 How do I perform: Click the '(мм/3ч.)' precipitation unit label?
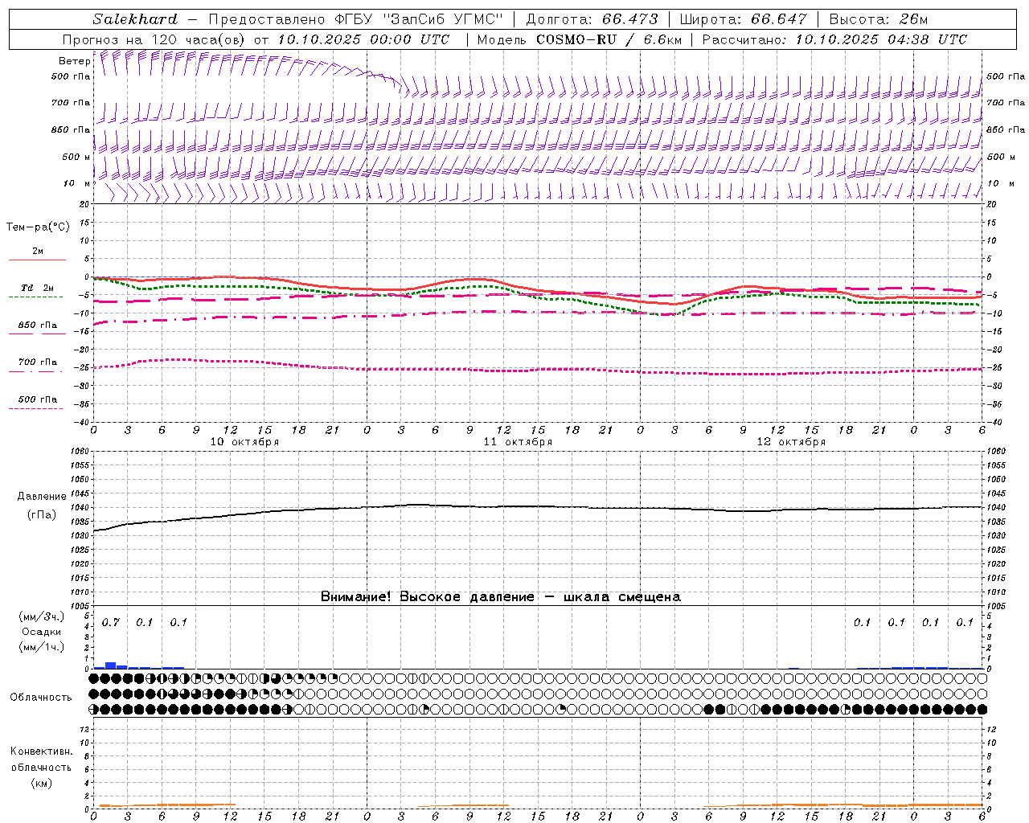[x=42, y=617]
